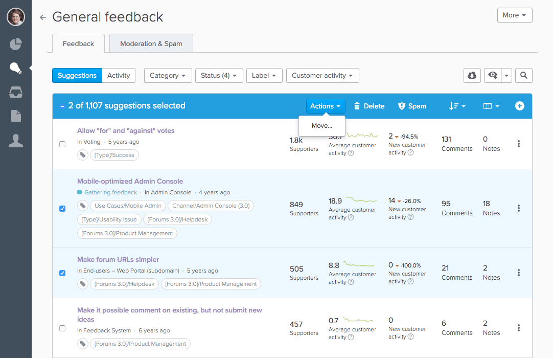Viewport: 553px width, 358px height.
Task: Select the lightbulb ideas icon in sidebar
Action: 15,67
